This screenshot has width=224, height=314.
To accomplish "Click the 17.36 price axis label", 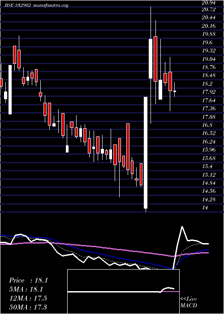I will click(209, 109).
